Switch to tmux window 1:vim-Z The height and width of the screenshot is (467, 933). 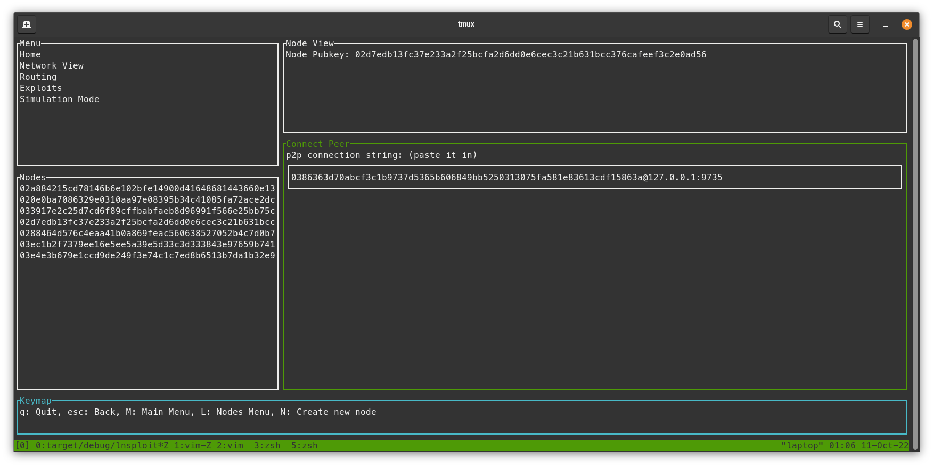pyautogui.click(x=192, y=446)
